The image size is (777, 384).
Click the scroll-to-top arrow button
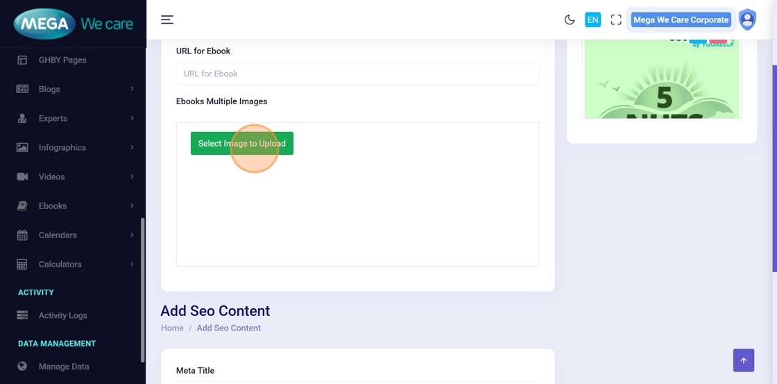[x=743, y=360]
